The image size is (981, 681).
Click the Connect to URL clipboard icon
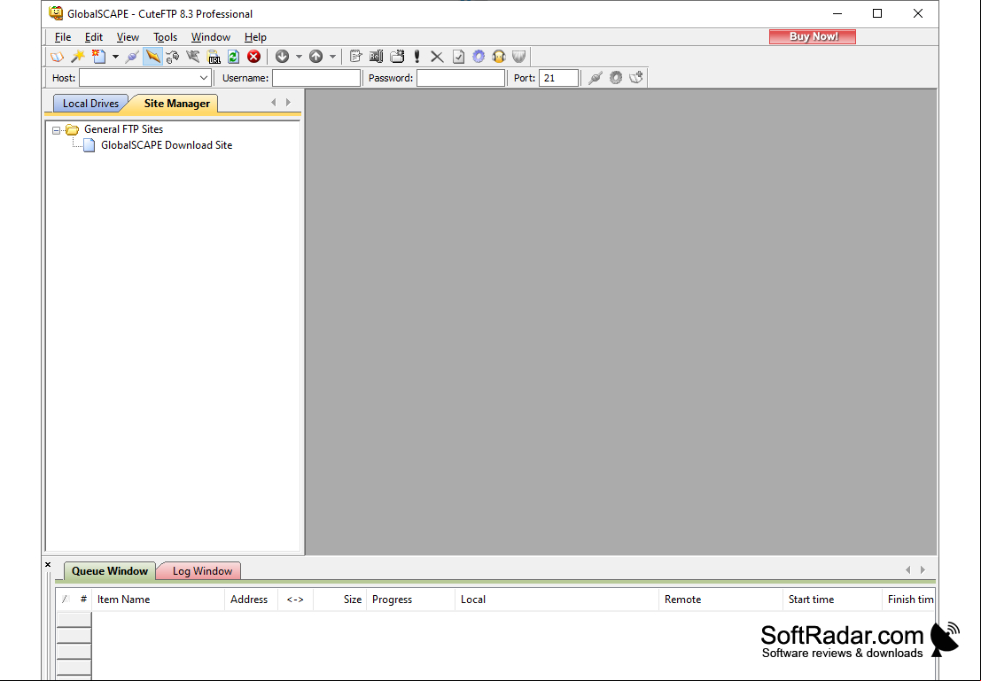(214, 57)
